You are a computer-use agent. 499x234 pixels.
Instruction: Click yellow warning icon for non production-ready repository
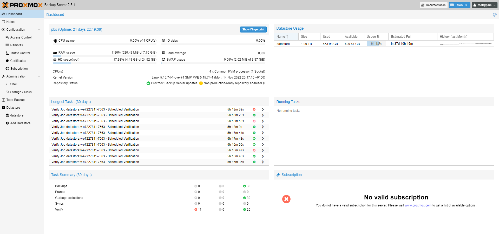(x=201, y=83)
